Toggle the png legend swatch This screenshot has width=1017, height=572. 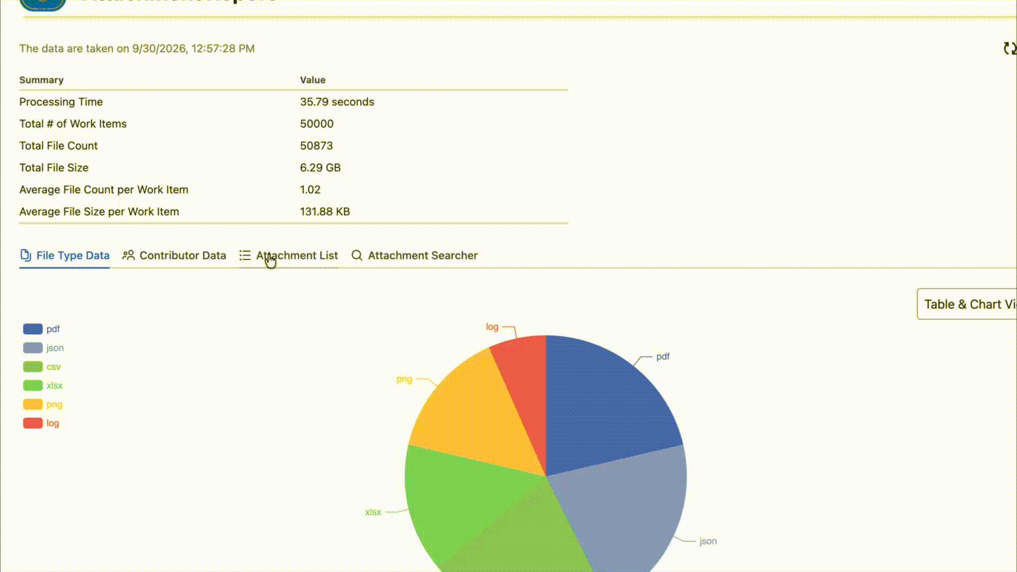point(33,405)
